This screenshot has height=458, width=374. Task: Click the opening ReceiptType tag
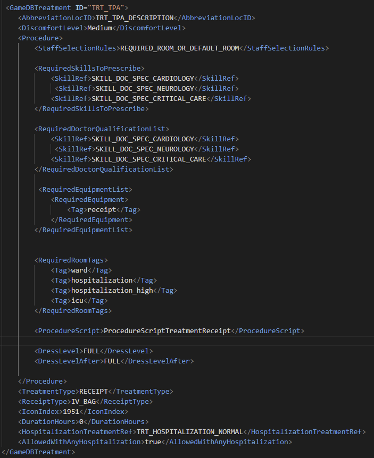[45, 401]
